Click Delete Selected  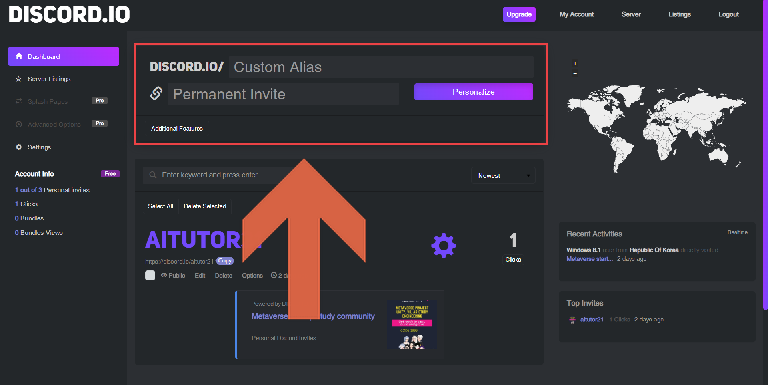[205, 206]
